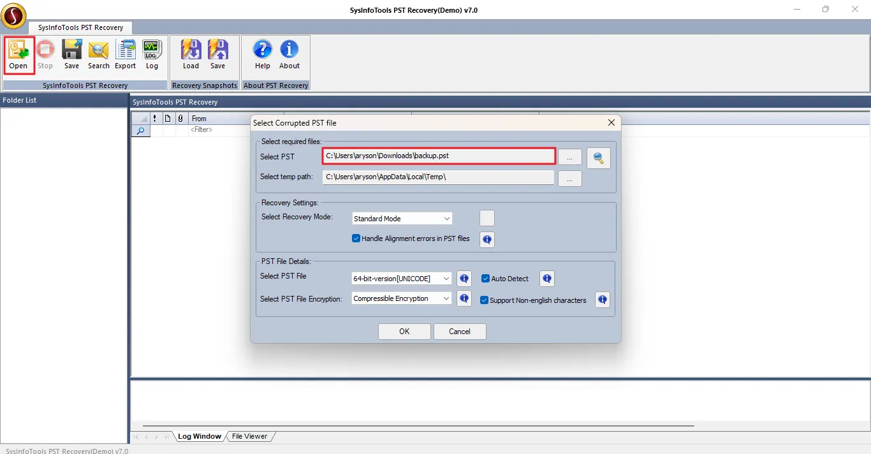Image resolution: width=871 pixels, height=454 pixels.
Task: Click browse (...) button for Select PST
Action: pos(570,157)
